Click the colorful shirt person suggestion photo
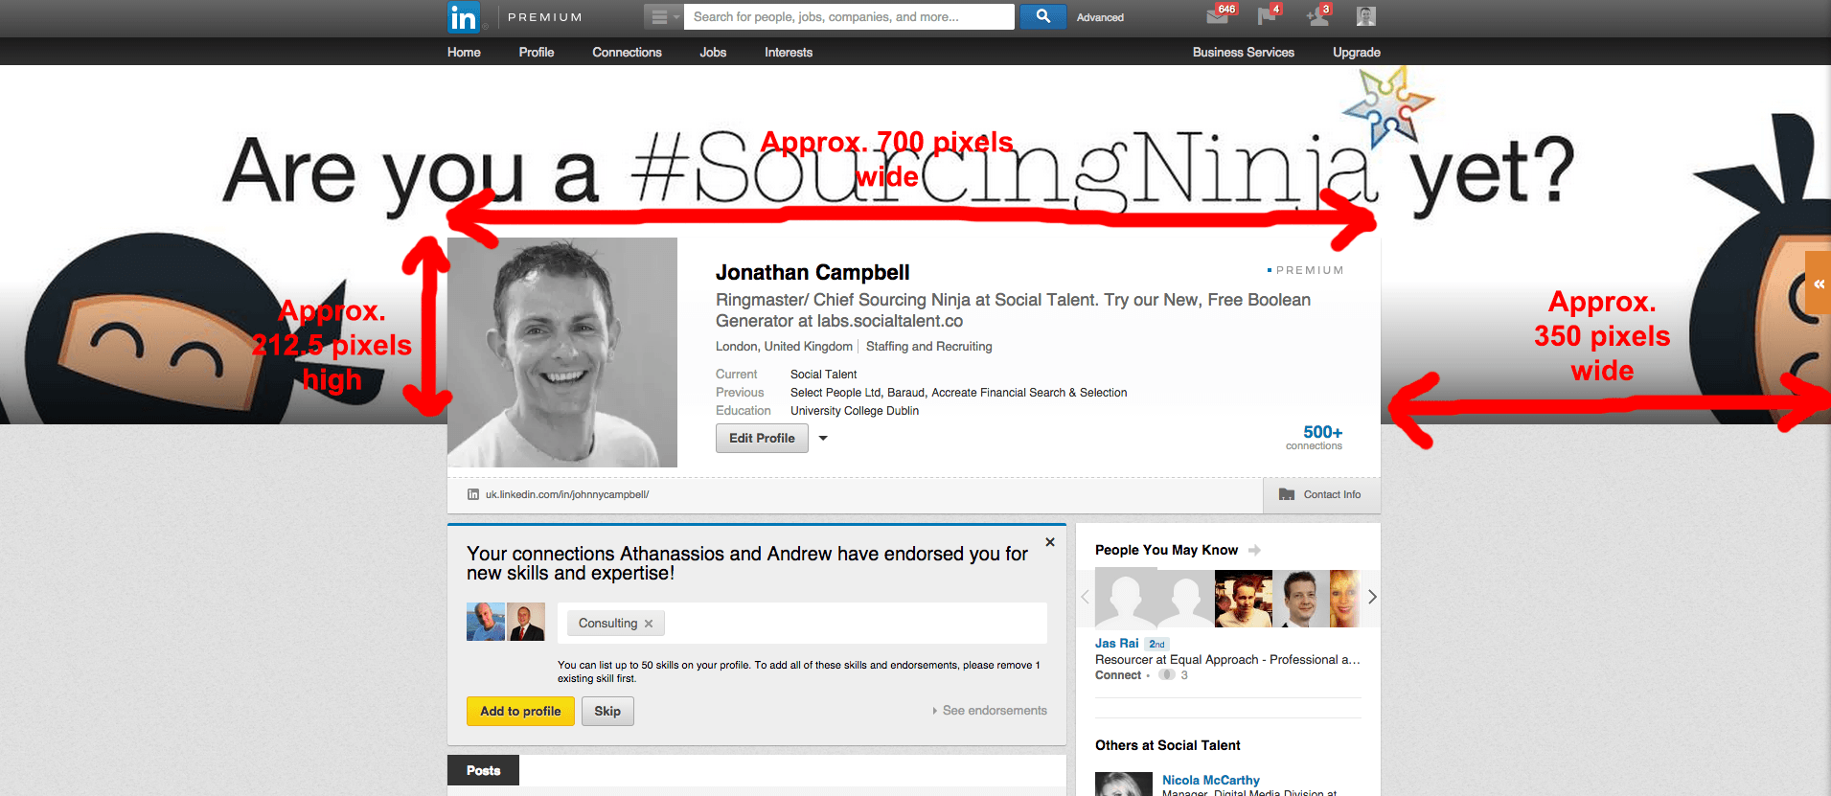 pyautogui.click(x=1244, y=599)
